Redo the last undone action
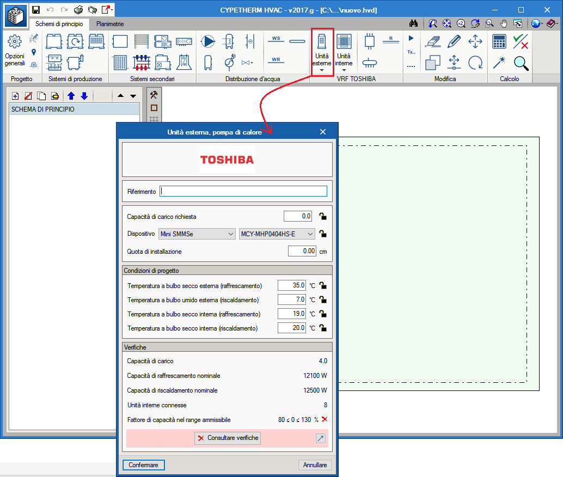Image resolution: width=563 pixels, height=477 pixels. pos(64,10)
